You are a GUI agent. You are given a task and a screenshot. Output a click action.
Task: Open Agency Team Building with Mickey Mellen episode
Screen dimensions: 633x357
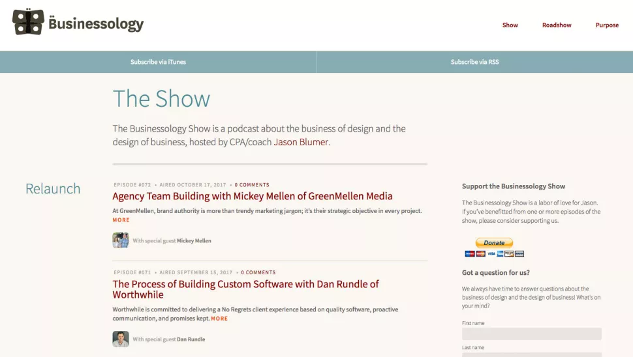pos(253,196)
